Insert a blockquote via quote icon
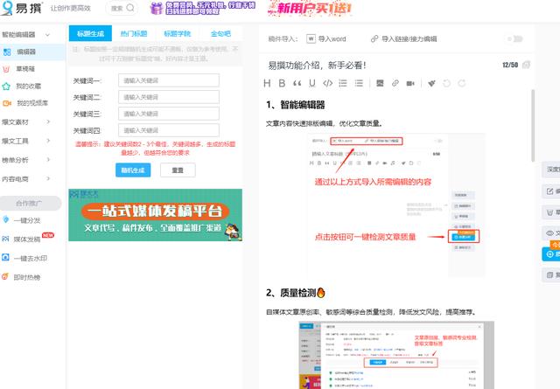Screen dimensions: 560x389 [297, 84]
